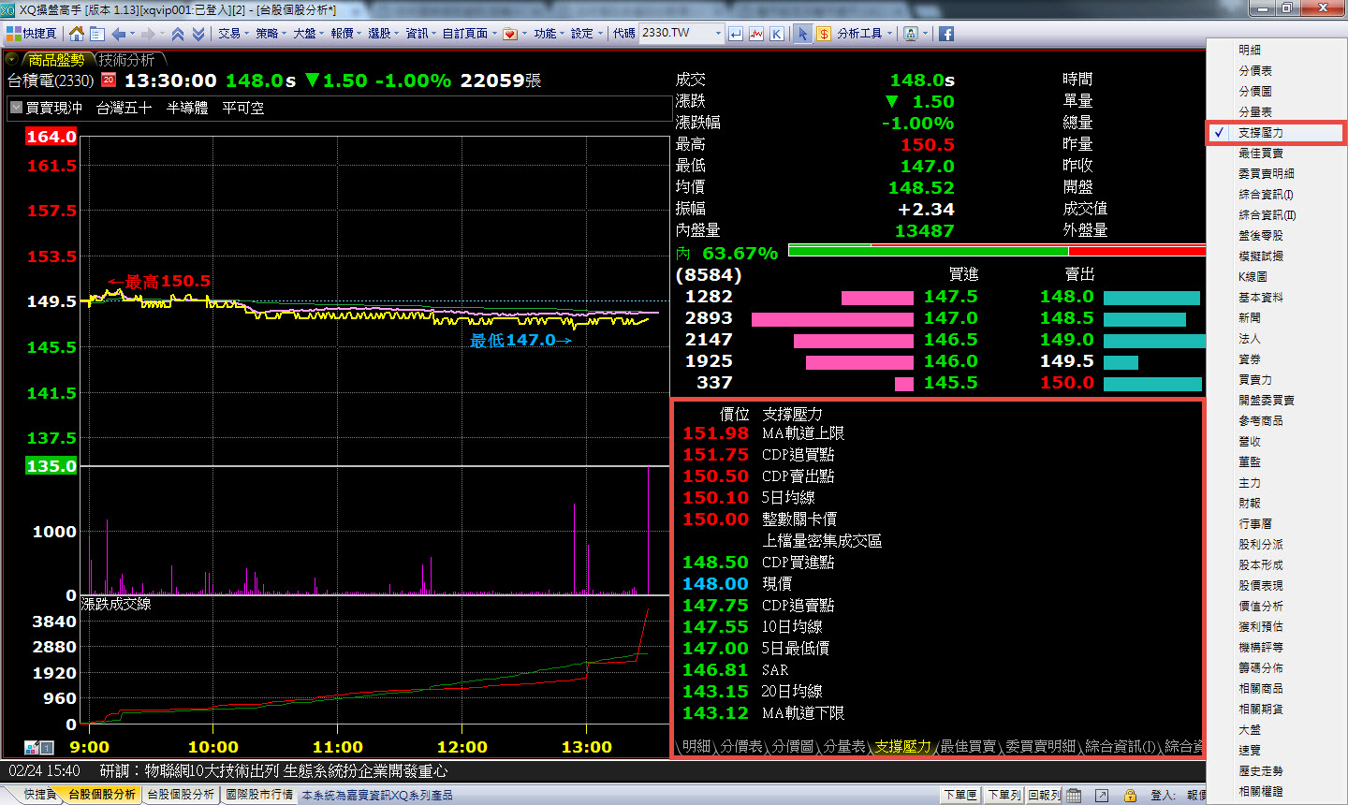Click the stock code input 2330.TW

tap(676, 33)
